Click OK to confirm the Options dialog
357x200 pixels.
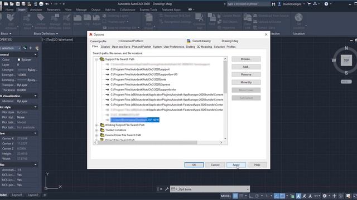194,165
